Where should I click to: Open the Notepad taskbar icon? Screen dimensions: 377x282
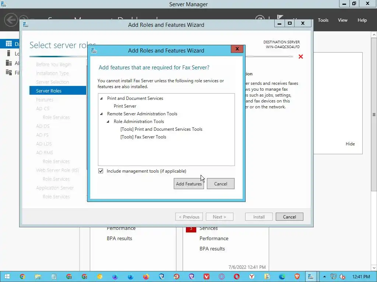[x=54, y=276]
